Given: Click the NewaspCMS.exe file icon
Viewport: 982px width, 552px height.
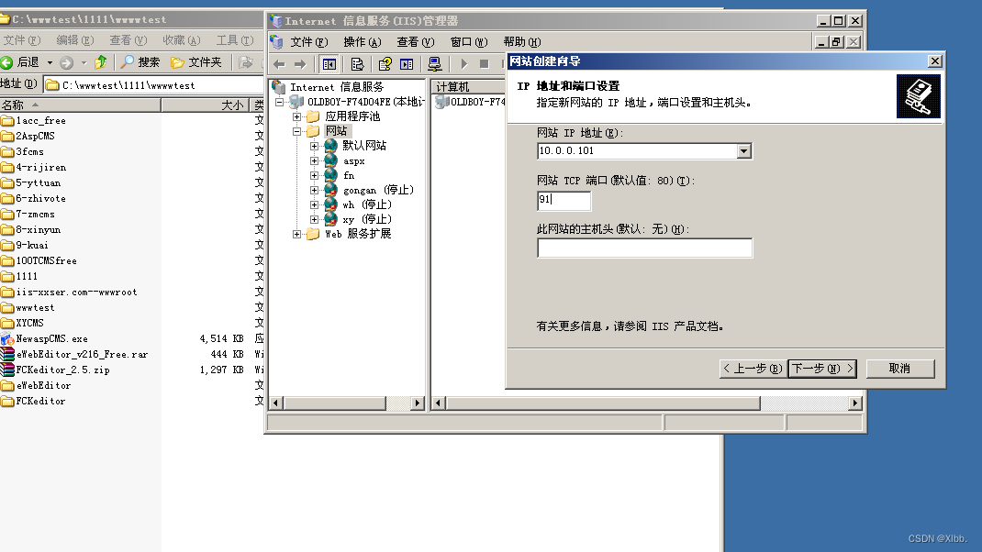Looking at the screenshot, I should pyautogui.click(x=7, y=338).
